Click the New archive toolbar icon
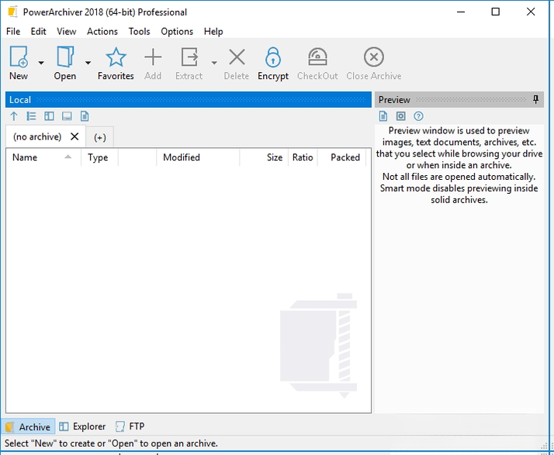554x455 pixels. 19,57
